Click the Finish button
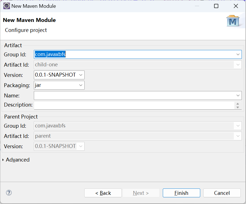This screenshot has width=246, height=204. (x=181, y=193)
